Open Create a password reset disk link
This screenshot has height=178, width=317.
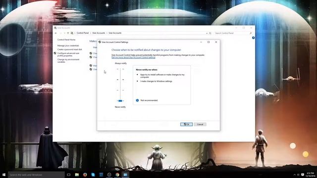[x=69, y=49]
